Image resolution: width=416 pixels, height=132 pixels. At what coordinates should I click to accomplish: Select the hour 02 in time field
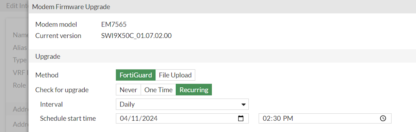[266, 118]
